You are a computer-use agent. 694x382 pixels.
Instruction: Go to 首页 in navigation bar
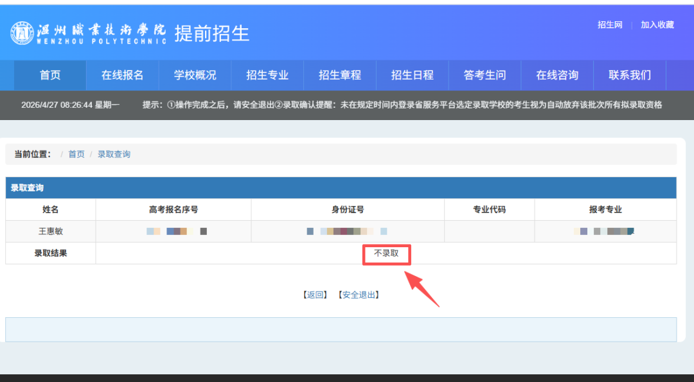pos(50,75)
